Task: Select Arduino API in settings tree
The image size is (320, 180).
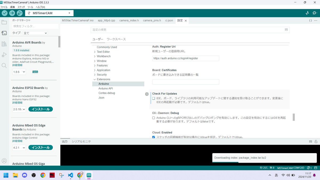Action: tap(106, 88)
